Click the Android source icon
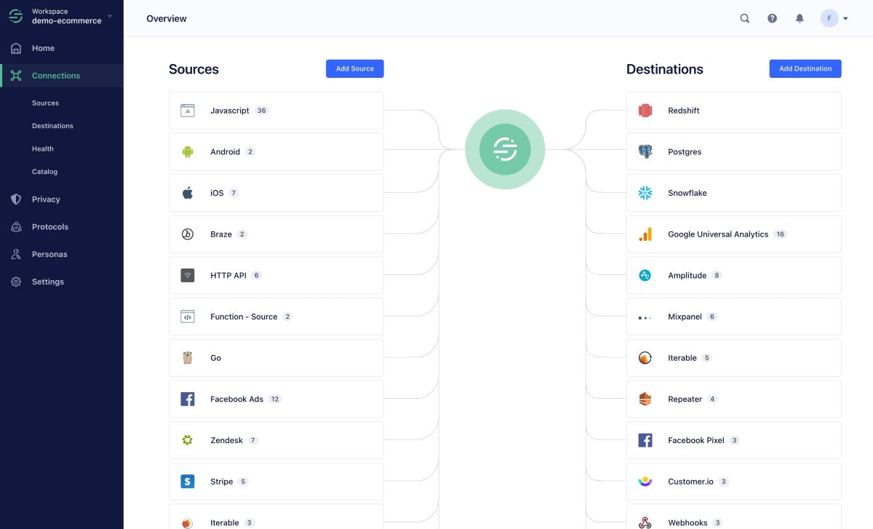Screen dimensions: 873x529 [188, 152]
